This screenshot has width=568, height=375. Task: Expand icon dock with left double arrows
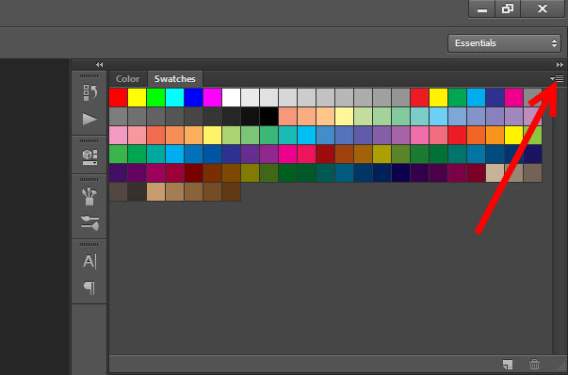(x=99, y=64)
